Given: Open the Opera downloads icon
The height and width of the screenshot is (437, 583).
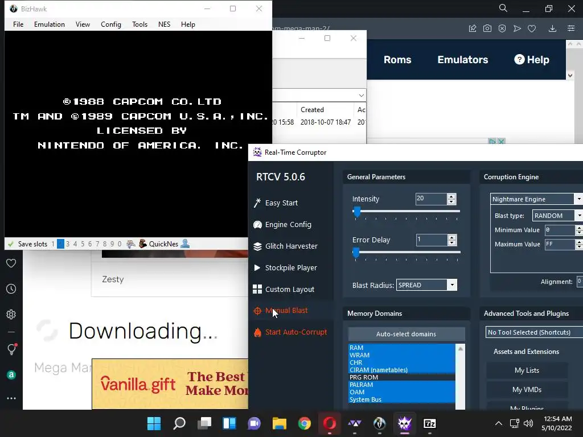Looking at the screenshot, I should tap(552, 28).
